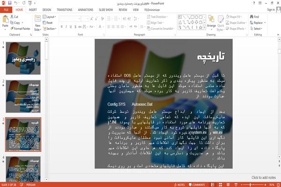The height and width of the screenshot is (187, 281).
Task: Click Align Text button
Action: tap(155, 22)
